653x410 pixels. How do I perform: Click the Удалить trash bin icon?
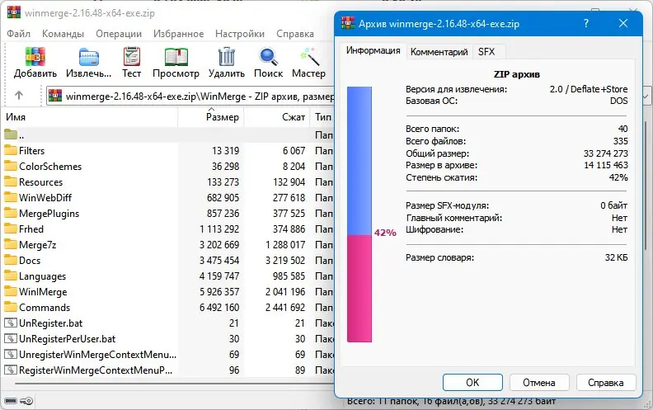click(227, 57)
